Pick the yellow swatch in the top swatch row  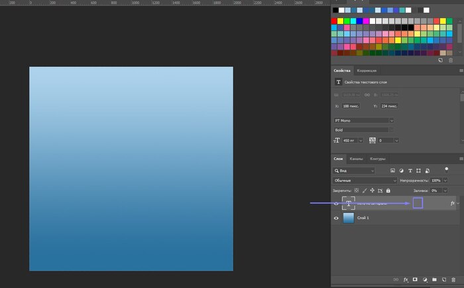pyautogui.click(x=341, y=21)
